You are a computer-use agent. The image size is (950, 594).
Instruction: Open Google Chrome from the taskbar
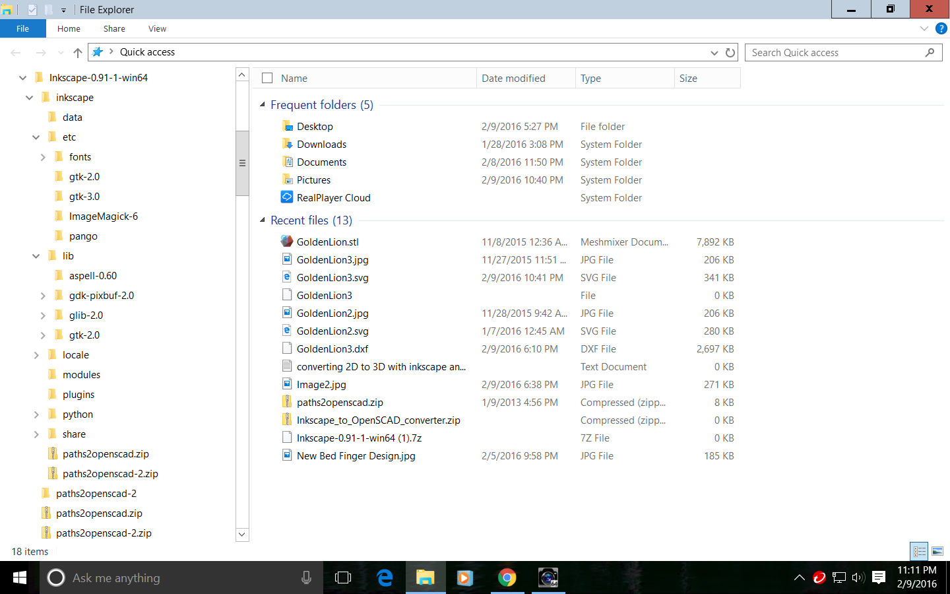(x=507, y=577)
